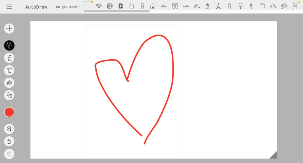303x163 pixels.
Task: Undo the last stroke
Action: tap(9, 141)
